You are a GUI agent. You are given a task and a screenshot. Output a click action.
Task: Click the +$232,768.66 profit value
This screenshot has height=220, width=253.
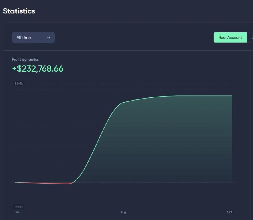pyautogui.click(x=38, y=69)
